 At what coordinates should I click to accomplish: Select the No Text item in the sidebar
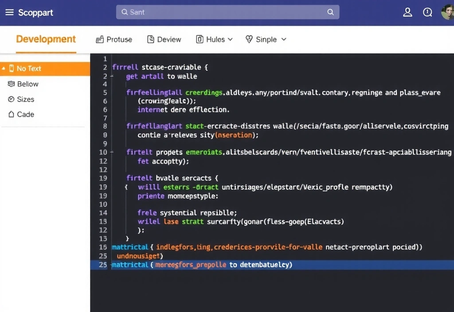coord(30,69)
